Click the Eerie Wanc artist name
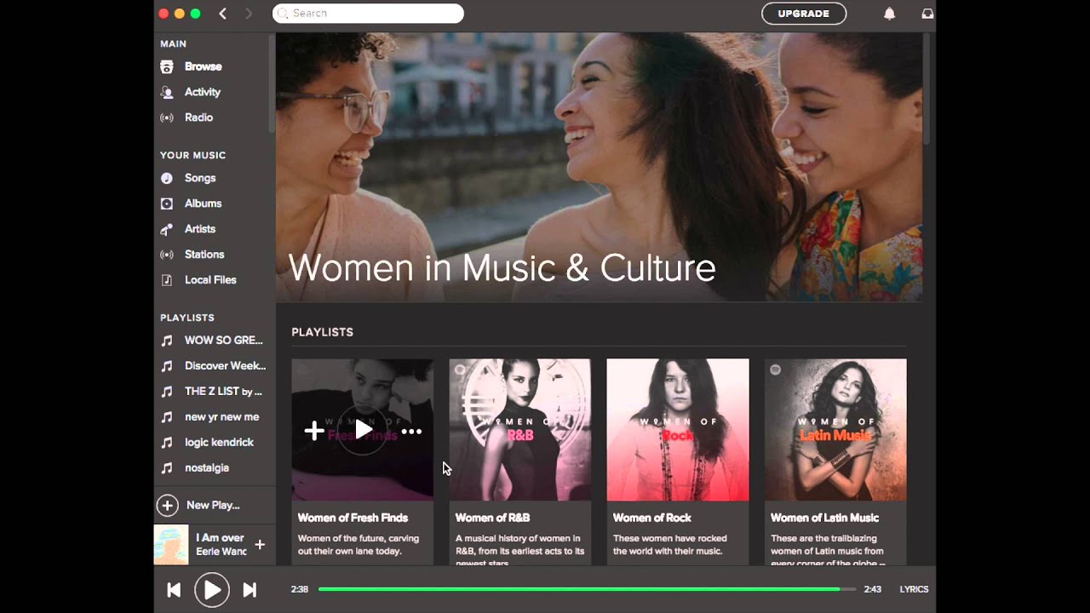 click(x=221, y=552)
